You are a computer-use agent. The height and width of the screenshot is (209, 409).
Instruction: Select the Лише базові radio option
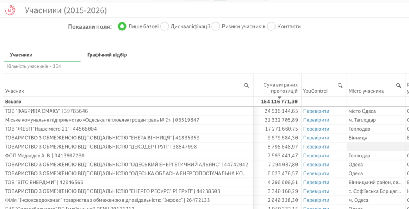[122, 26]
